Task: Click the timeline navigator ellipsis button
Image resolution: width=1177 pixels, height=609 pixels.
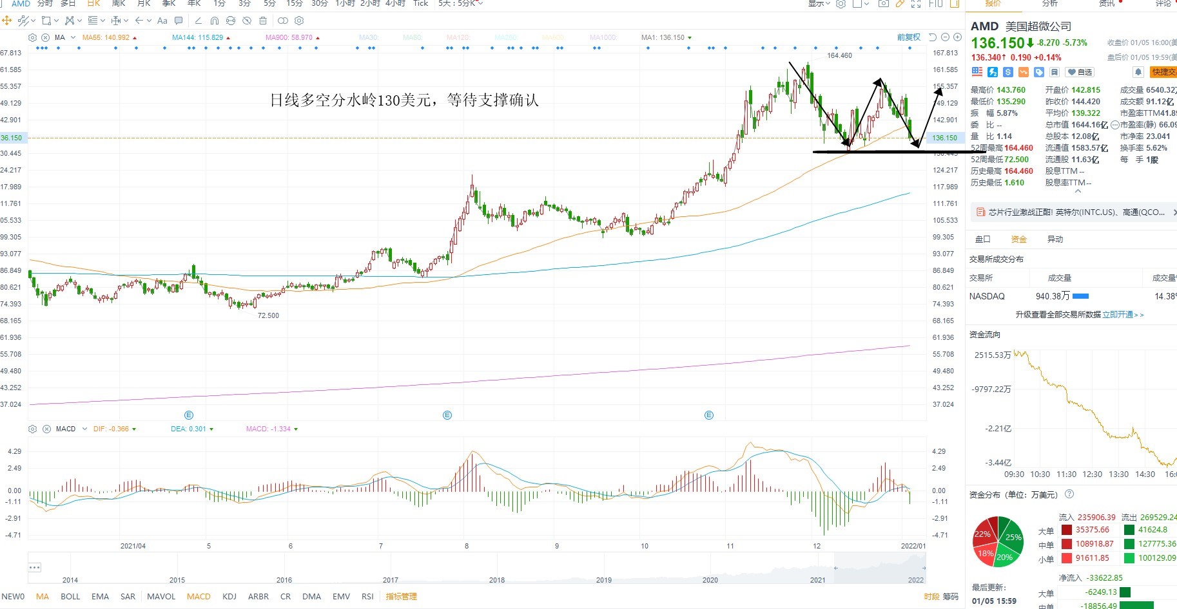Action: click(35, 567)
